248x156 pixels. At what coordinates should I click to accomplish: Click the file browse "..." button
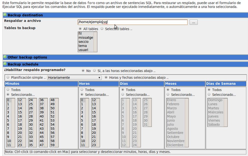(193, 22)
